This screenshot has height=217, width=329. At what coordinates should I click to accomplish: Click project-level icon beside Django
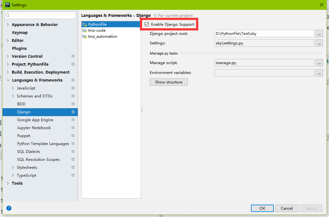(x=73, y=112)
